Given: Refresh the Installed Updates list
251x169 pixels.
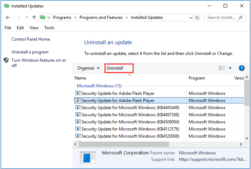Looking at the screenshot, I should [197, 17].
